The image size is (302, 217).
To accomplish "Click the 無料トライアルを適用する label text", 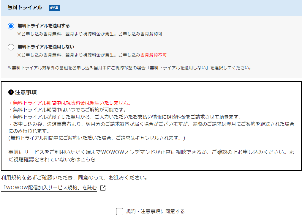I will click(x=44, y=26).
